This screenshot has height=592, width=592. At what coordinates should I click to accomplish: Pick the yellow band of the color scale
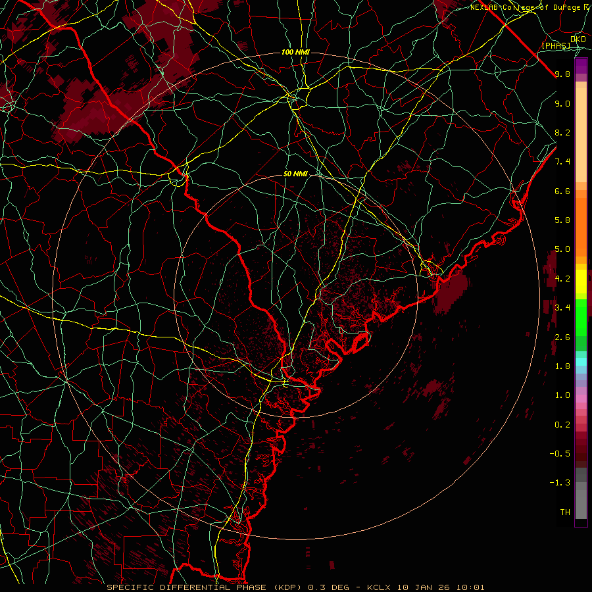click(x=581, y=282)
